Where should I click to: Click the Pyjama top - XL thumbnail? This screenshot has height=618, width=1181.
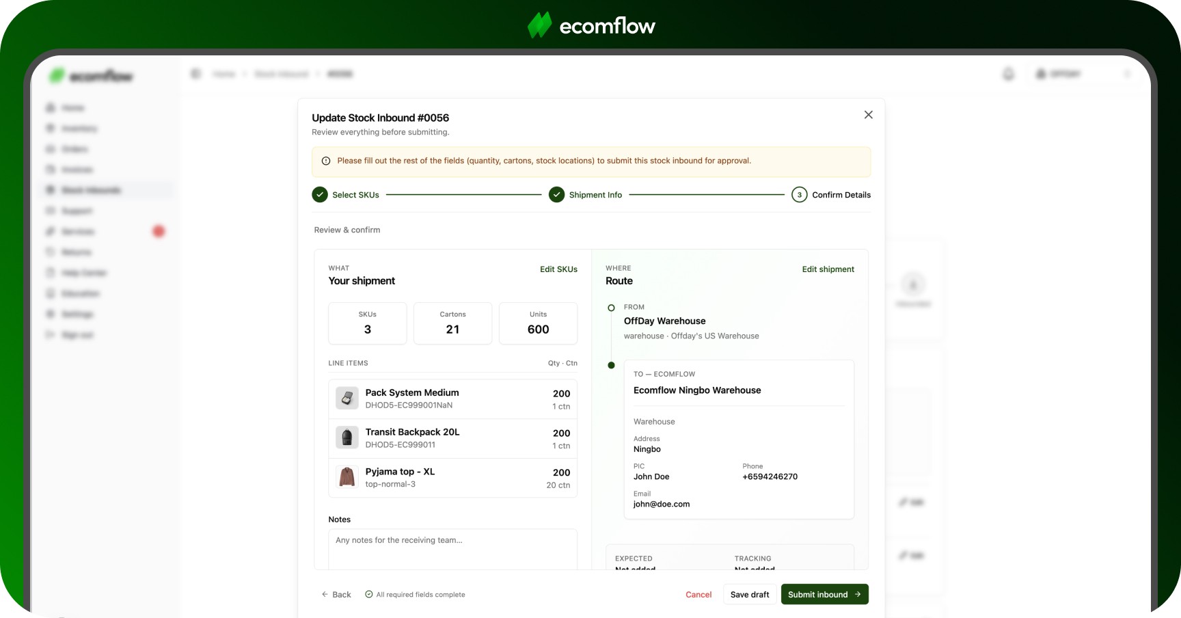tap(347, 477)
